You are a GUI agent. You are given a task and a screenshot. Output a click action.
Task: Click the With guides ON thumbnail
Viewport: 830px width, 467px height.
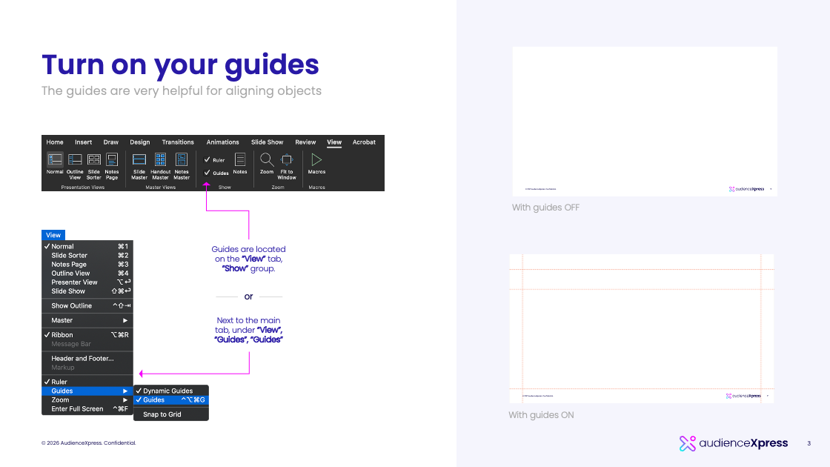pyautogui.click(x=642, y=328)
